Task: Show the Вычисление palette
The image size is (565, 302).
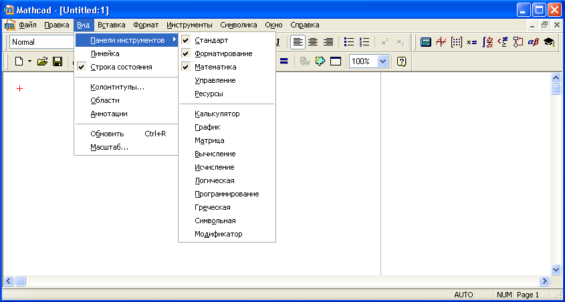Action: (x=227, y=154)
